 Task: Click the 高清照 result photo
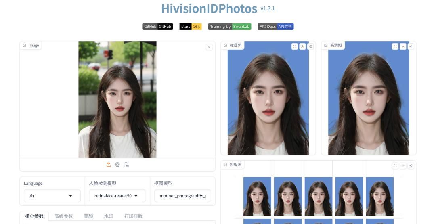click(369, 98)
